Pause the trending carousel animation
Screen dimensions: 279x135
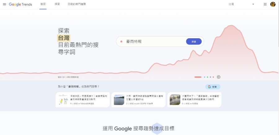pyautogui.click(x=219, y=77)
